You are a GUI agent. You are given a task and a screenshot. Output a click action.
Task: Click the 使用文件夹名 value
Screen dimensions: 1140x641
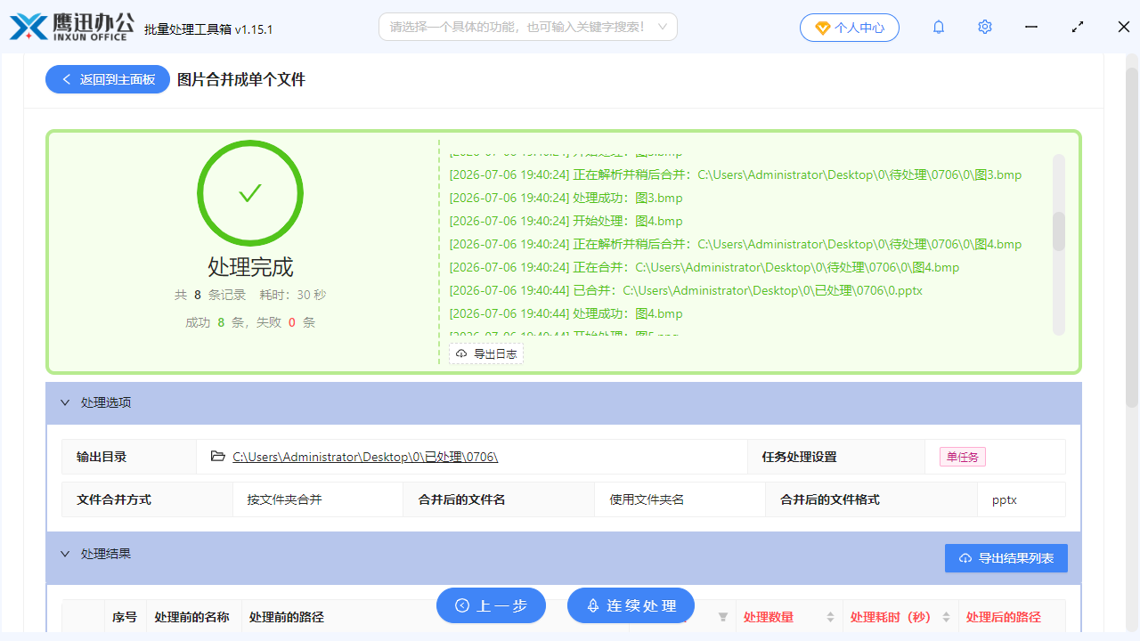647,499
